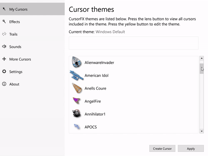The image size is (208, 156).
Task: Click the scrollbar down arrow
Action: pyautogui.click(x=202, y=131)
